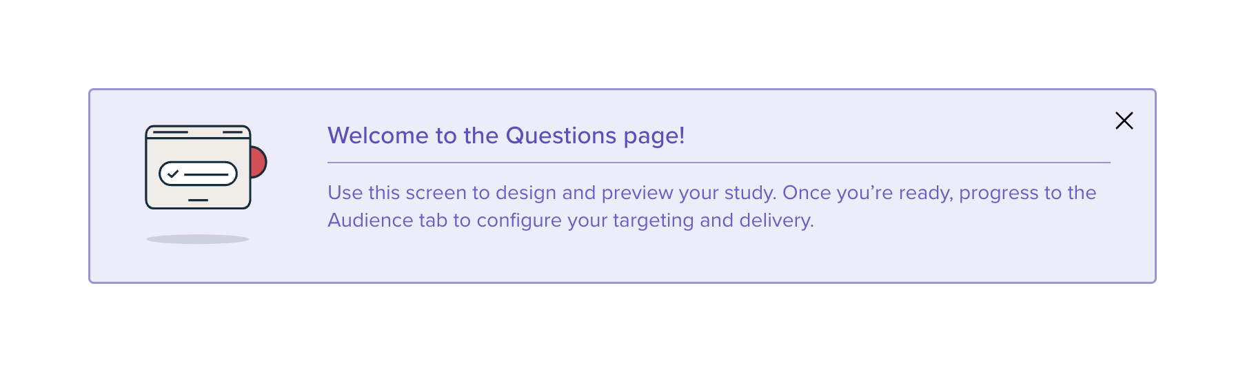Select the pill-shaped field in the illustration
Viewport: 1245px width, 372px height.
coord(199,174)
